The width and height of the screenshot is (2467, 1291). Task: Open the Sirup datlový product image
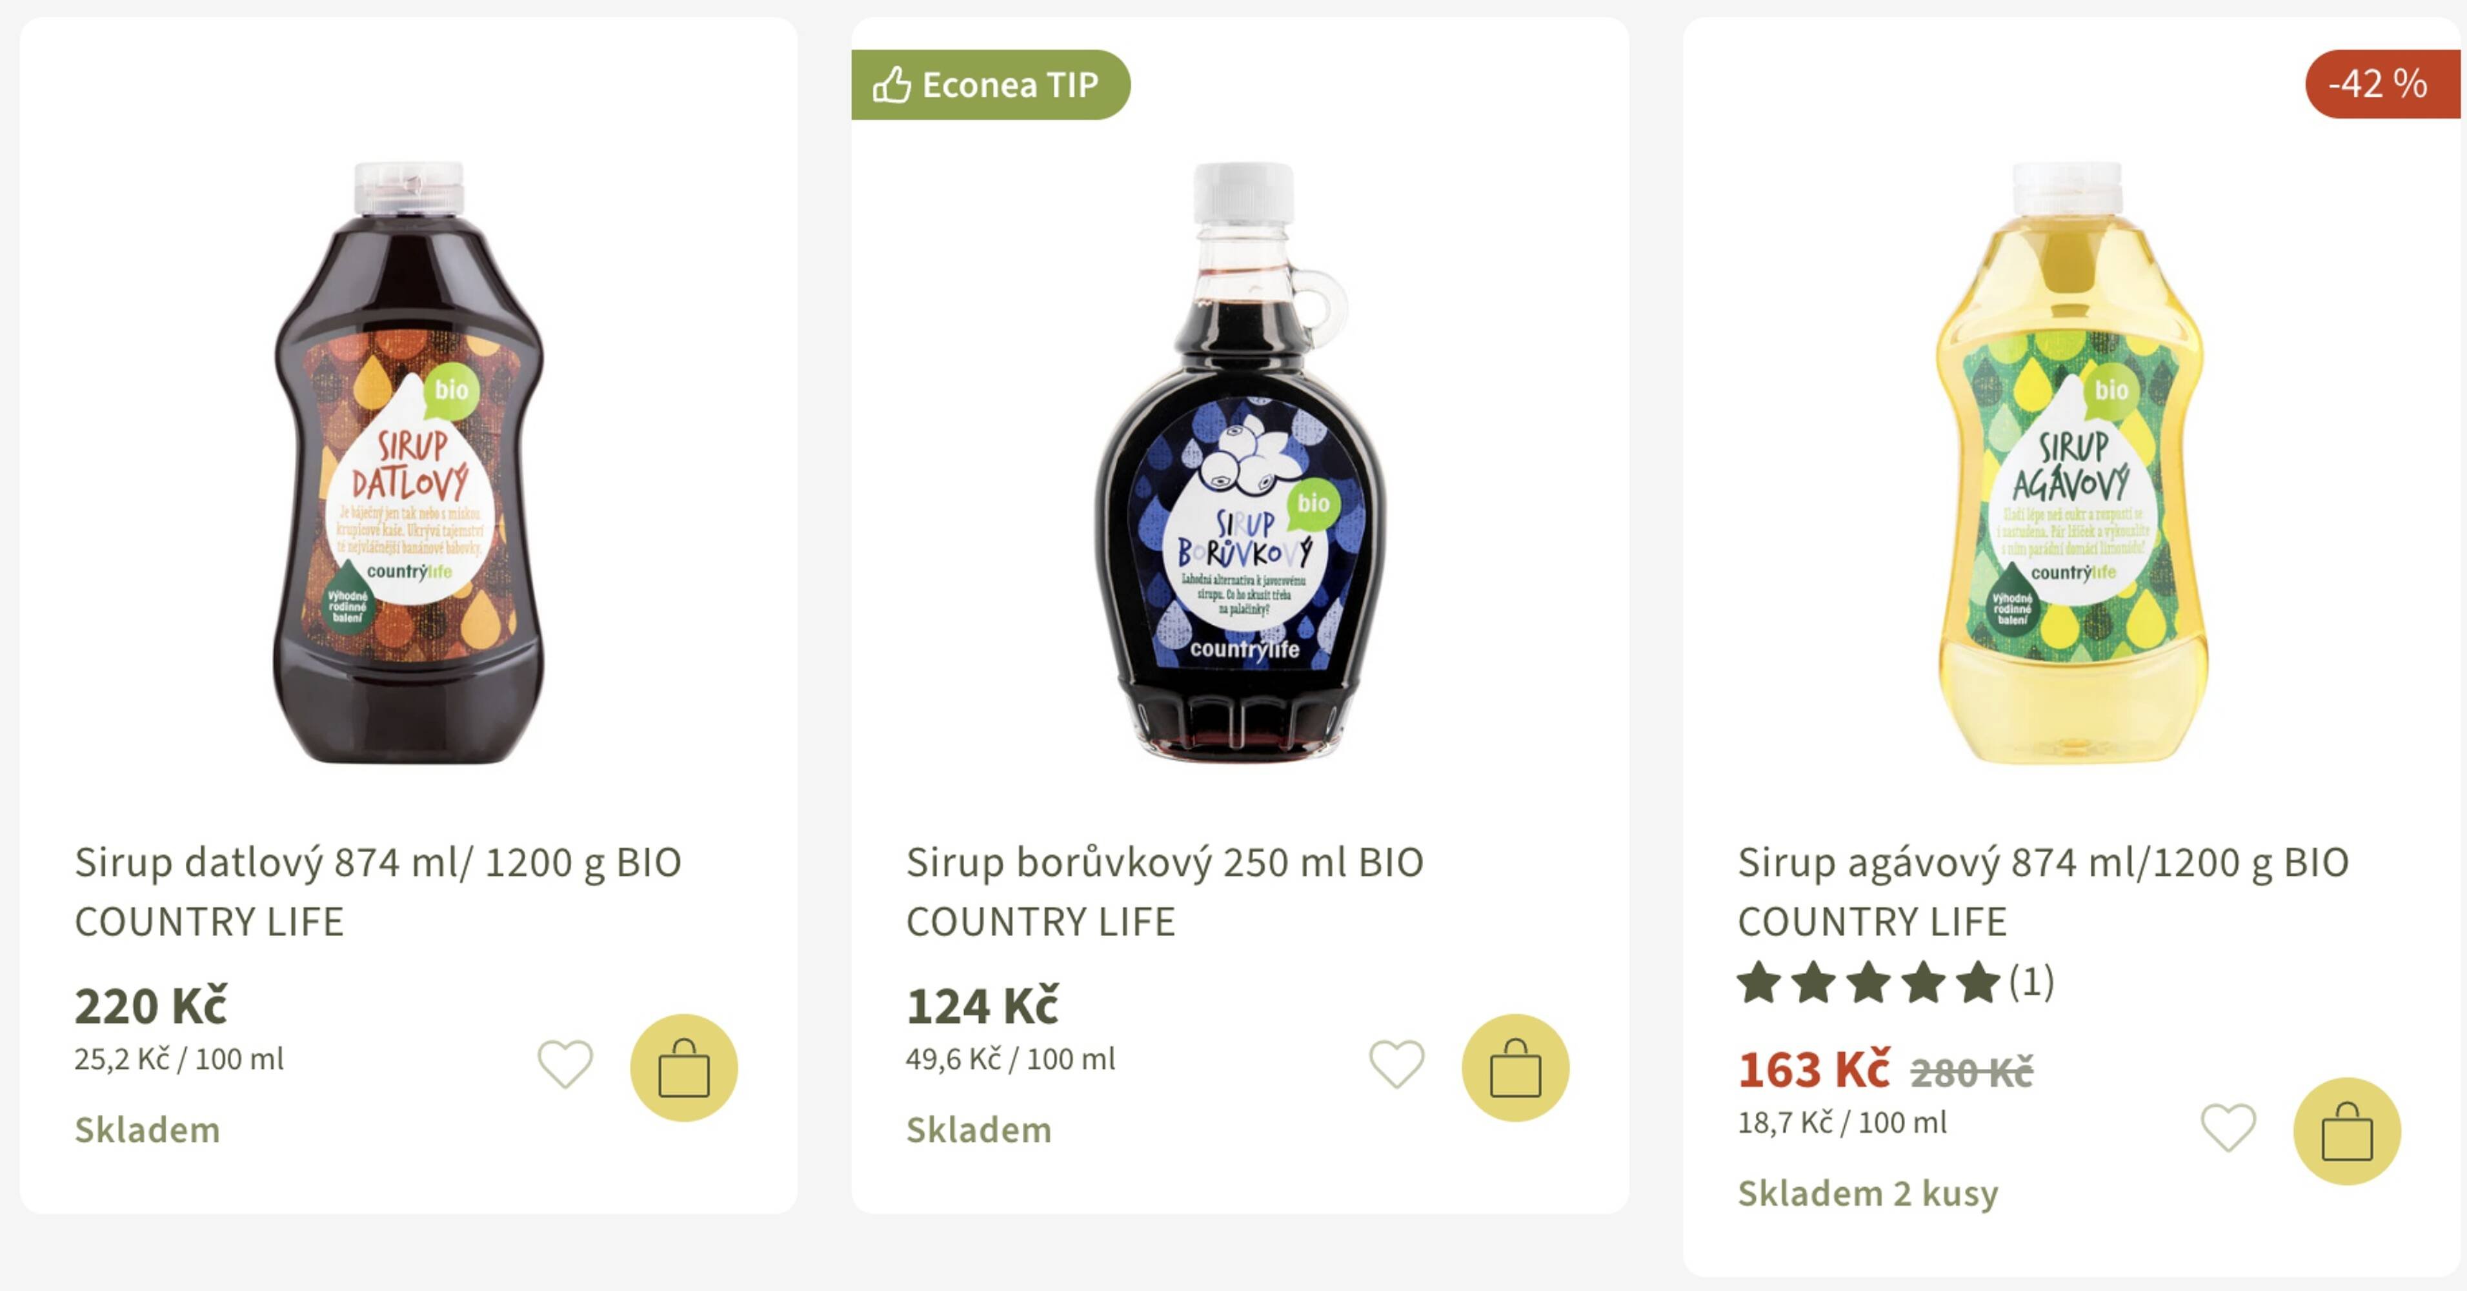click(x=409, y=463)
